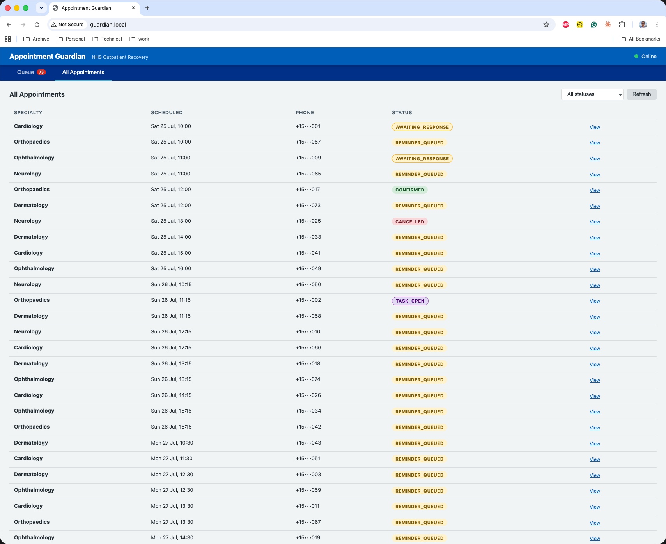This screenshot has width=666, height=544.
Task: Click the Online status indicator
Action: click(645, 57)
